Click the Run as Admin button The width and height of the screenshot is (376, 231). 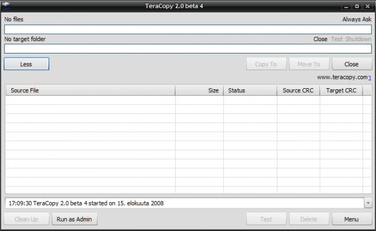(75, 219)
